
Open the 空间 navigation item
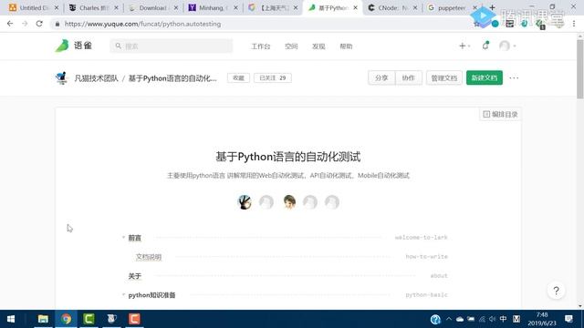click(291, 46)
